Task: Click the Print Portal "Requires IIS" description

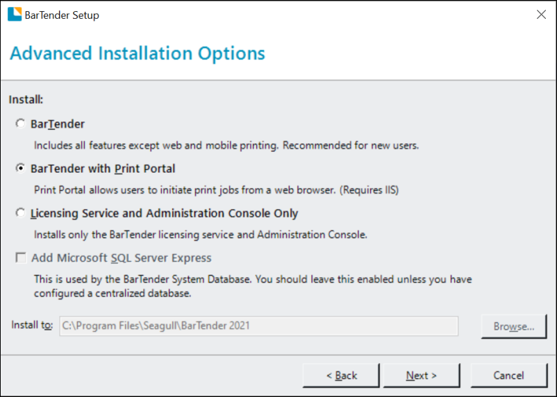Action: point(217,189)
